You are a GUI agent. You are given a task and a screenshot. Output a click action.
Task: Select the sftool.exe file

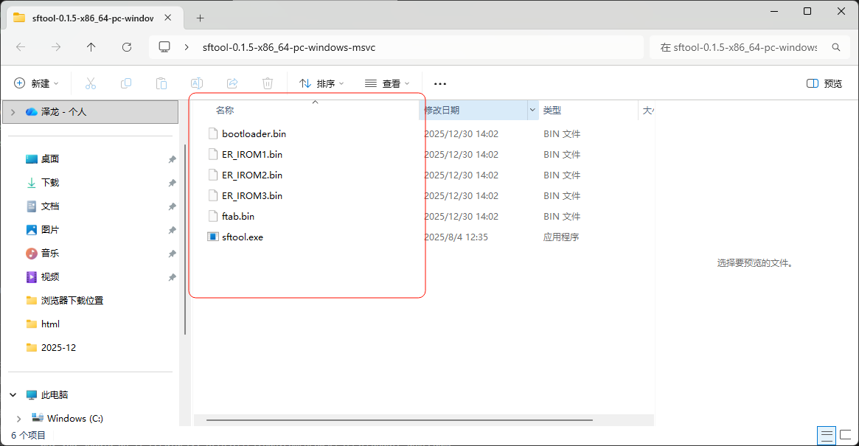tap(242, 237)
